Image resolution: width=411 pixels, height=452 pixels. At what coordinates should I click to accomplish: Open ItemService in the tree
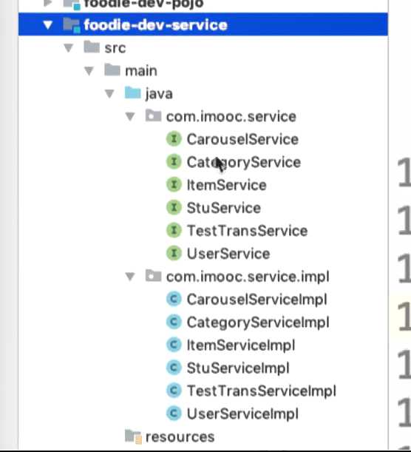click(x=227, y=185)
